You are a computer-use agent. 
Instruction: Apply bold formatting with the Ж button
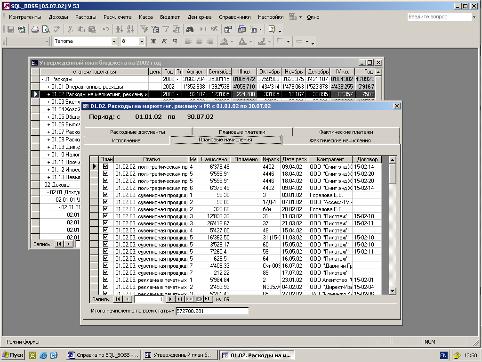pos(153,41)
